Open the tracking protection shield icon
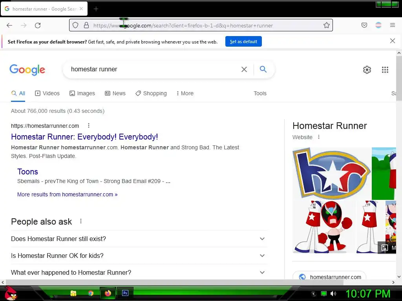The height and width of the screenshot is (301, 402). coord(75,25)
